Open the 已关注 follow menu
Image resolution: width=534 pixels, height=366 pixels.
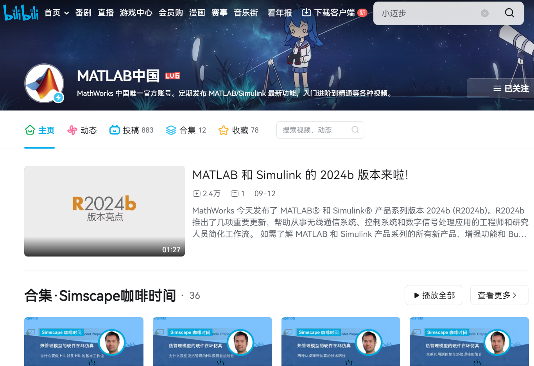click(x=497, y=88)
